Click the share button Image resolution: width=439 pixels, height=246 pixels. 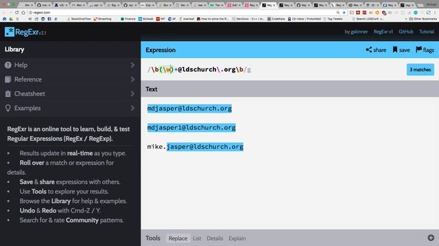376,50
